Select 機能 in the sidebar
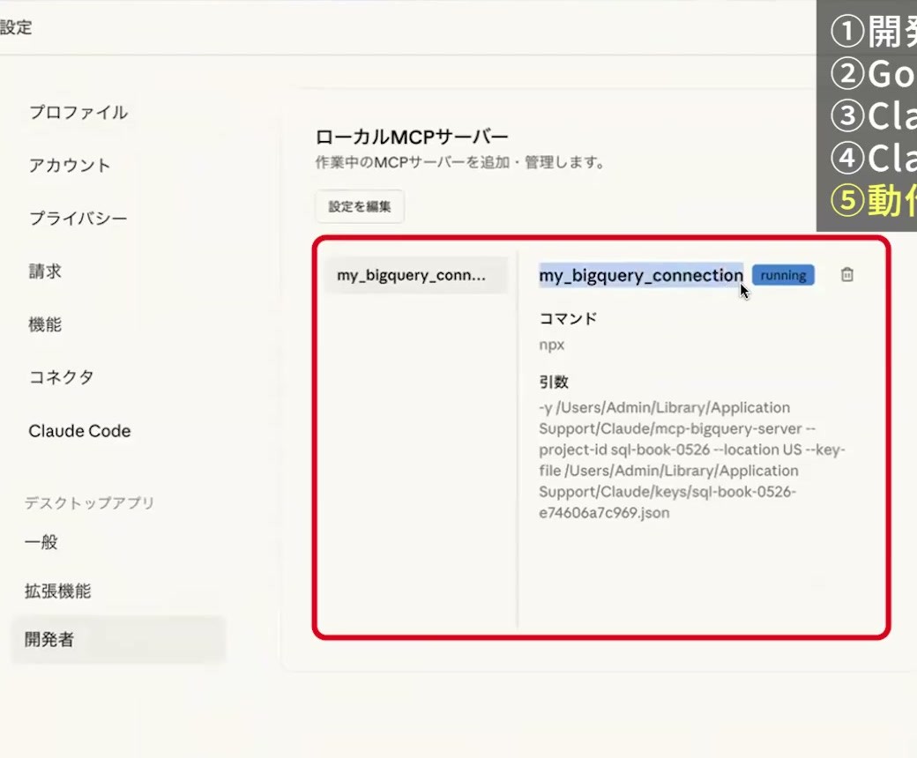The width and height of the screenshot is (917, 758). pos(45,324)
